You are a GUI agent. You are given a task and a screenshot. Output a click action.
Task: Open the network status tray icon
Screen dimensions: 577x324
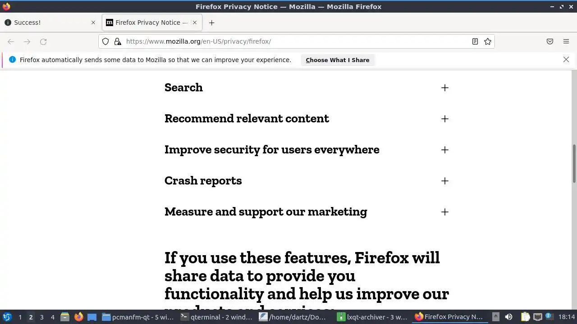[x=537, y=317]
